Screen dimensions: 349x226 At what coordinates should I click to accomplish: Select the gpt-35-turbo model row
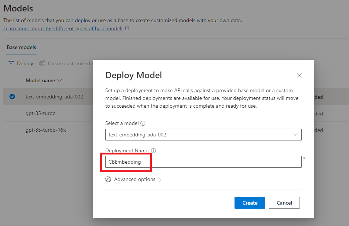pyautogui.click(x=41, y=114)
